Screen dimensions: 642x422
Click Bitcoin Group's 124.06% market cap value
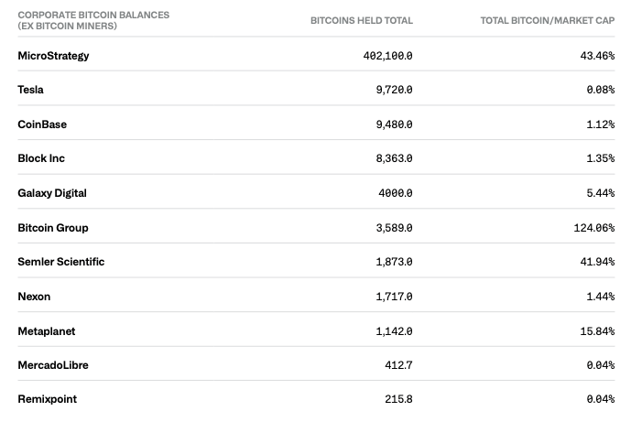click(593, 227)
